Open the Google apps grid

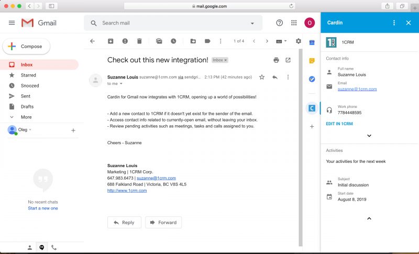(x=294, y=23)
